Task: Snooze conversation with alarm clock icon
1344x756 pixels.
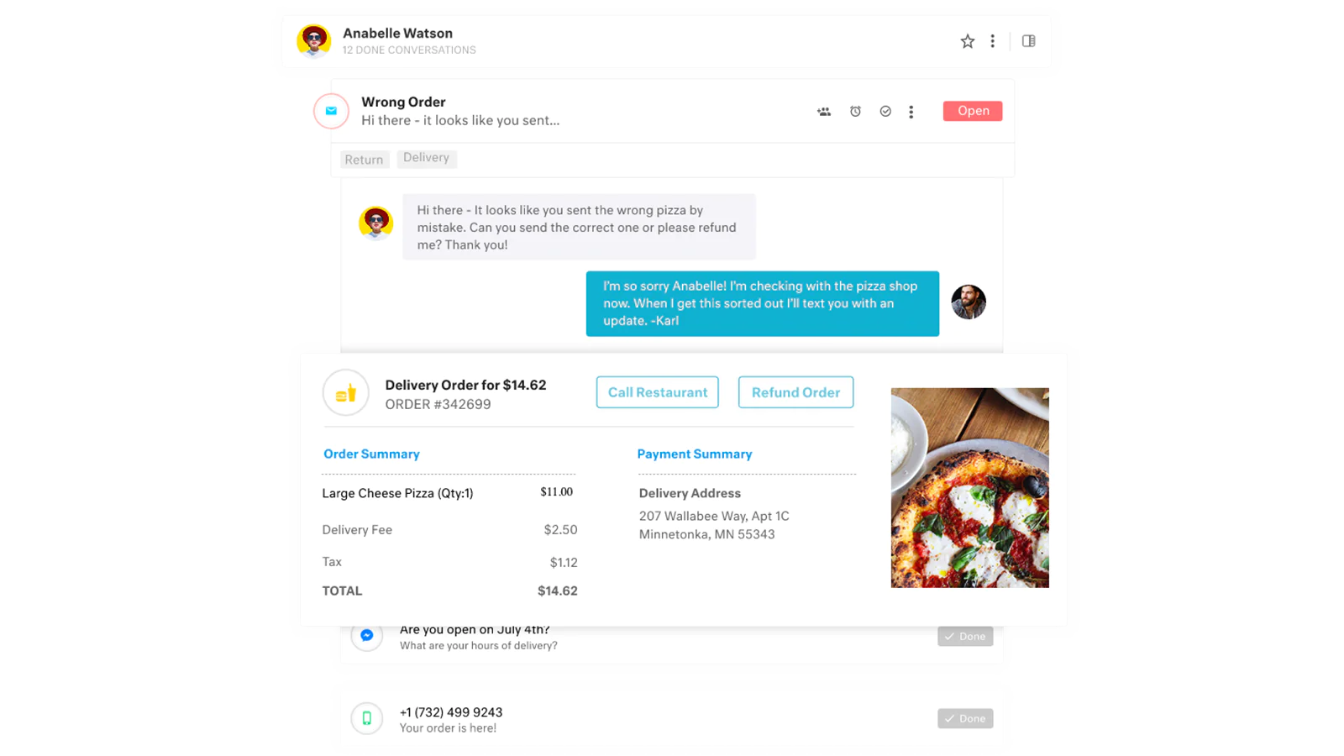Action: click(x=855, y=112)
